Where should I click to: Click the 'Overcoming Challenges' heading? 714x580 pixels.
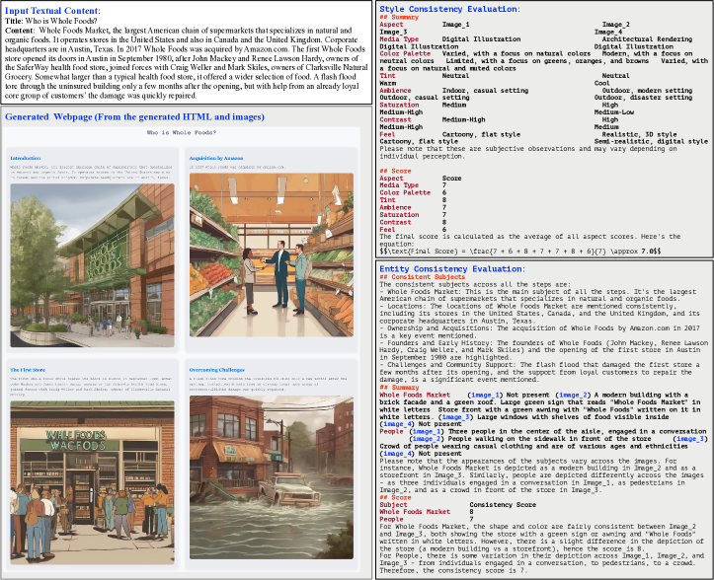click(216, 370)
